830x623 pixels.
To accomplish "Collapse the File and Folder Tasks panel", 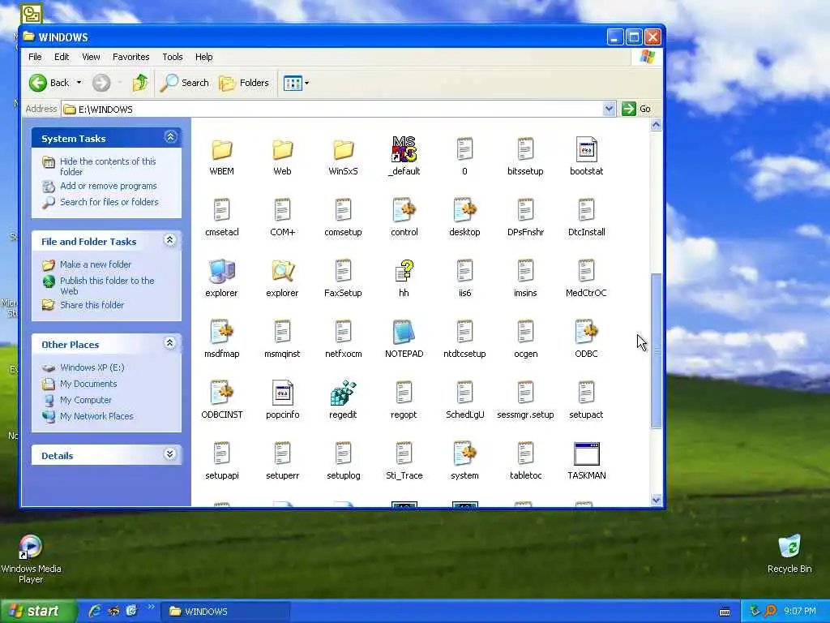I will (x=170, y=240).
